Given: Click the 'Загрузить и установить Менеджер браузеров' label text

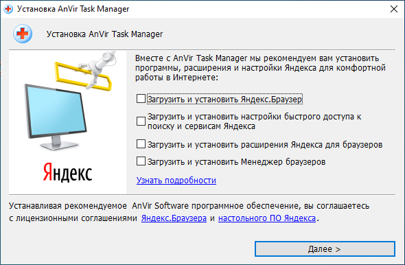Looking at the screenshot, I should pos(236,162).
